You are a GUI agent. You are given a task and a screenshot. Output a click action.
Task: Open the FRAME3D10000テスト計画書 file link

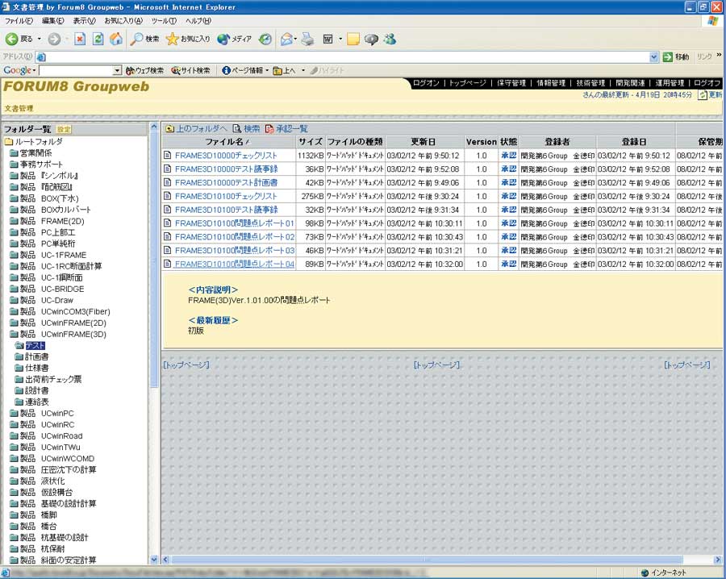[227, 182]
